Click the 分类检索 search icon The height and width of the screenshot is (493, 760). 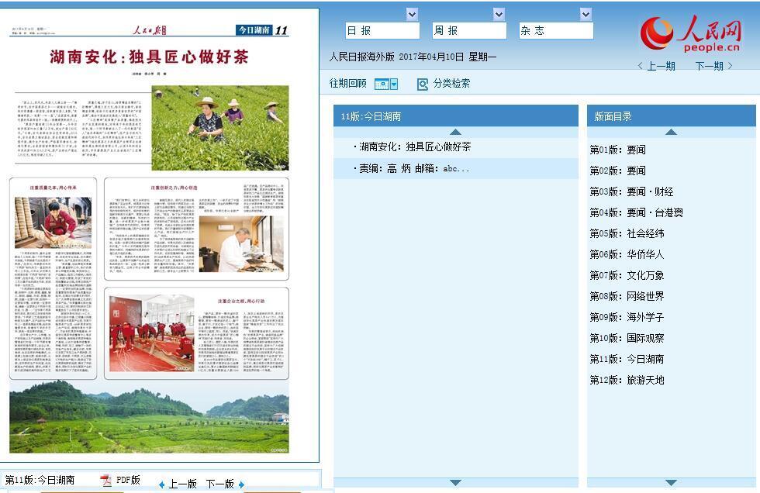(x=423, y=84)
